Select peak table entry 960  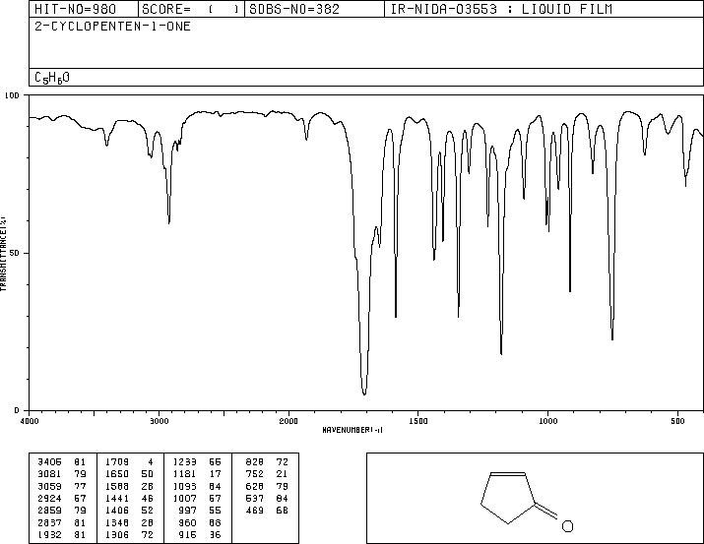click(187, 523)
